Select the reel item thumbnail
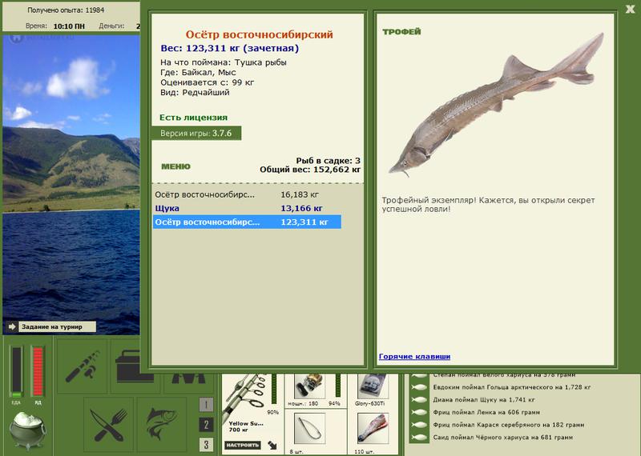641x456 pixels. point(309,386)
